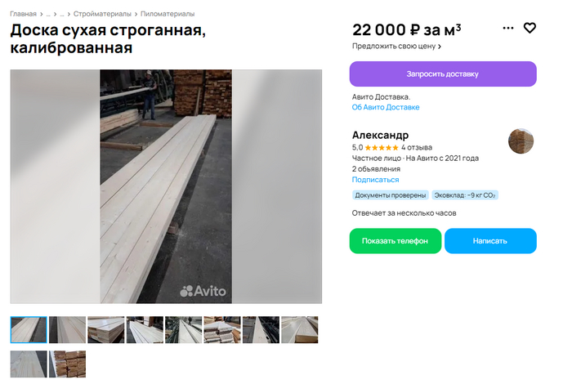
Task: Click Написать to message the seller
Action: point(490,241)
